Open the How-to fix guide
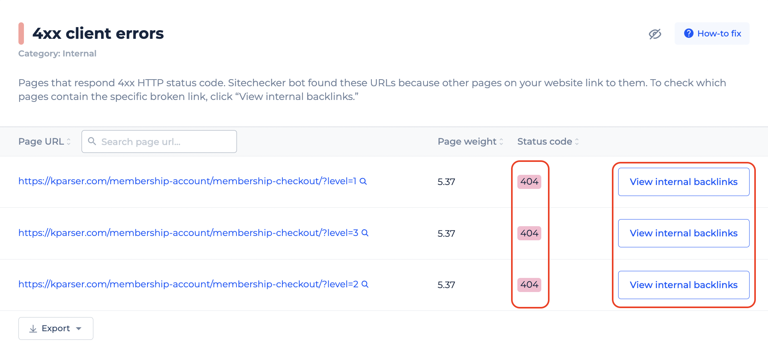Screen dimensions: 768x352 point(712,33)
